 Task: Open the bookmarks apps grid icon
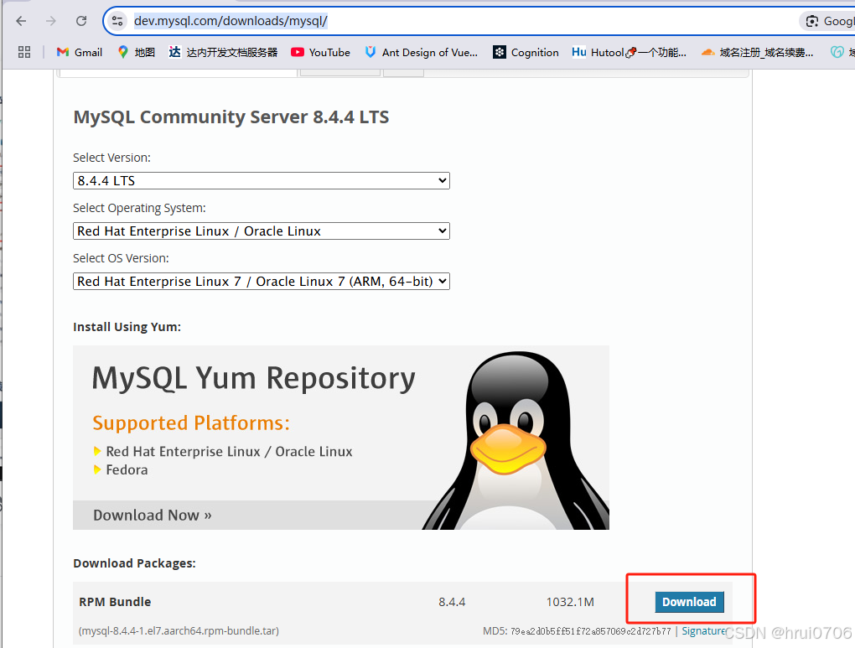[24, 52]
